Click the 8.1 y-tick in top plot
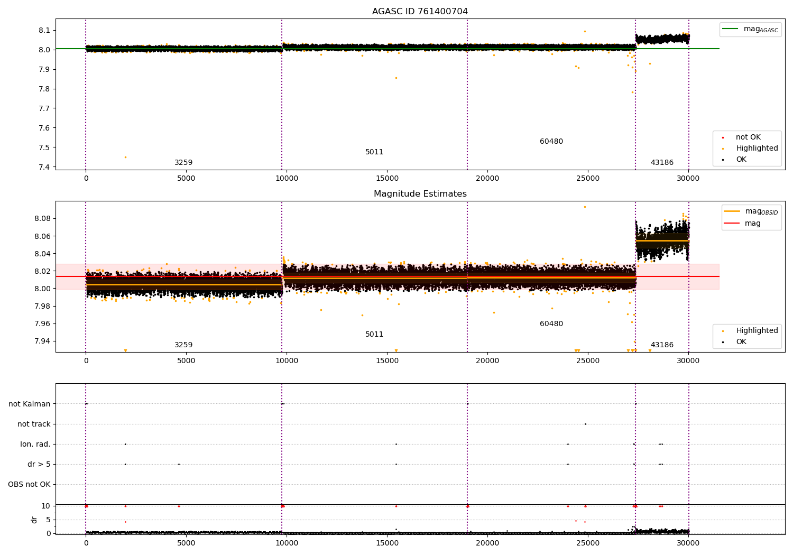 point(44,30)
